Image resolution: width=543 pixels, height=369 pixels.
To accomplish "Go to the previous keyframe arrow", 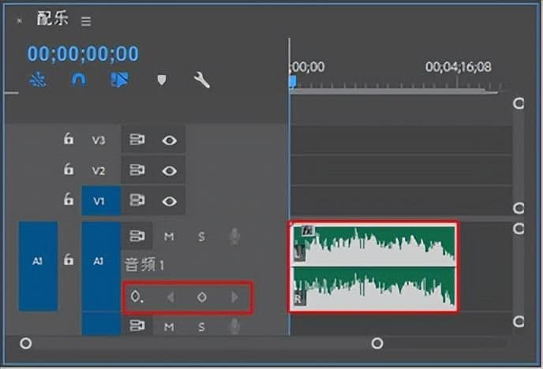I will pos(170,297).
